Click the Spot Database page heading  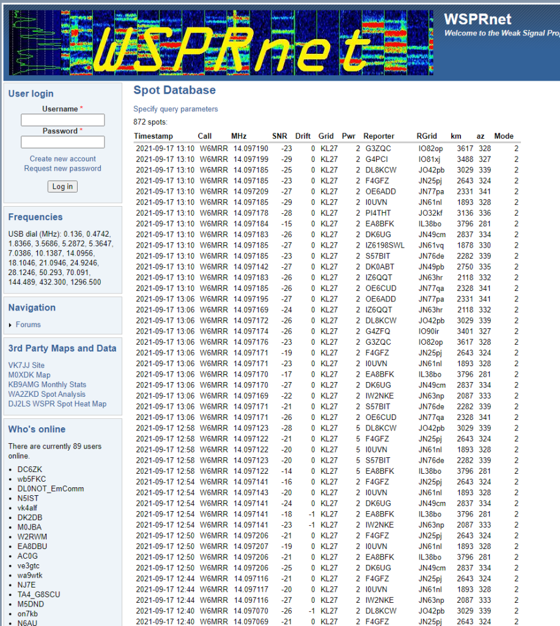point(174,90)
